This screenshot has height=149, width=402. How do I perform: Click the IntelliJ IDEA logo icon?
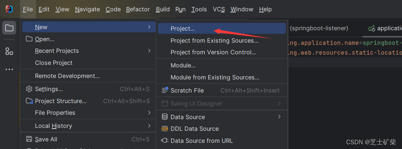pos(9,9)
